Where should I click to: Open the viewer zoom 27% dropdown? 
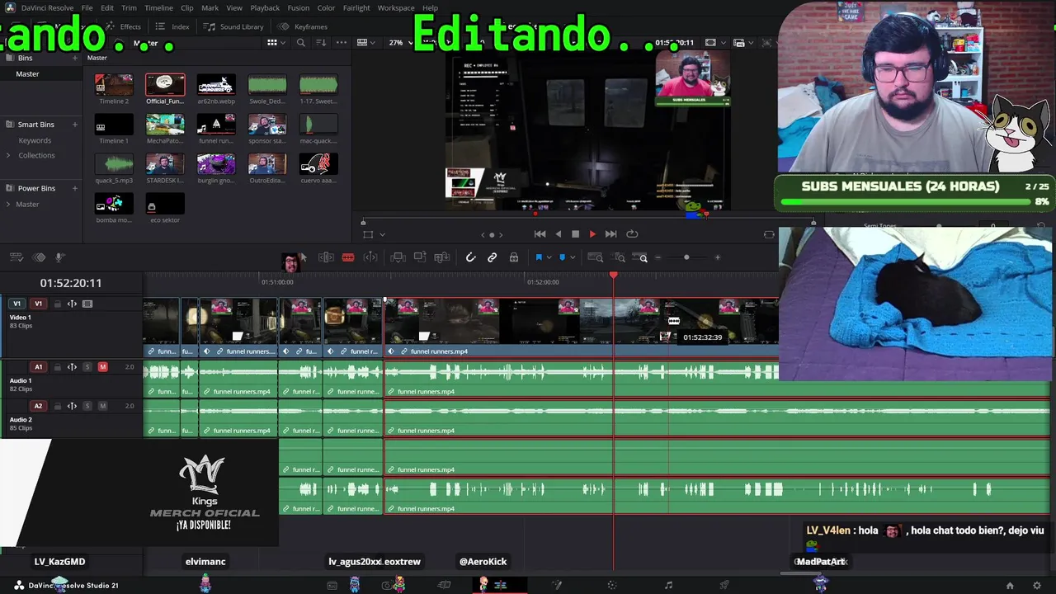[400, 43]
